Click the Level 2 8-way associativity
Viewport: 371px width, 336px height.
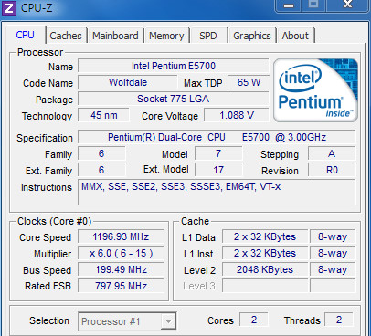(333, 269)
